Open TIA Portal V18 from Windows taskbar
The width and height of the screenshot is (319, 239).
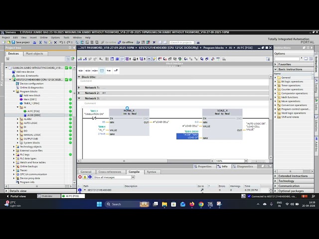coord(210,204)
